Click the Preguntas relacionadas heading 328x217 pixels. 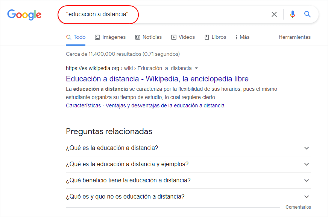(x=109, y=131)
